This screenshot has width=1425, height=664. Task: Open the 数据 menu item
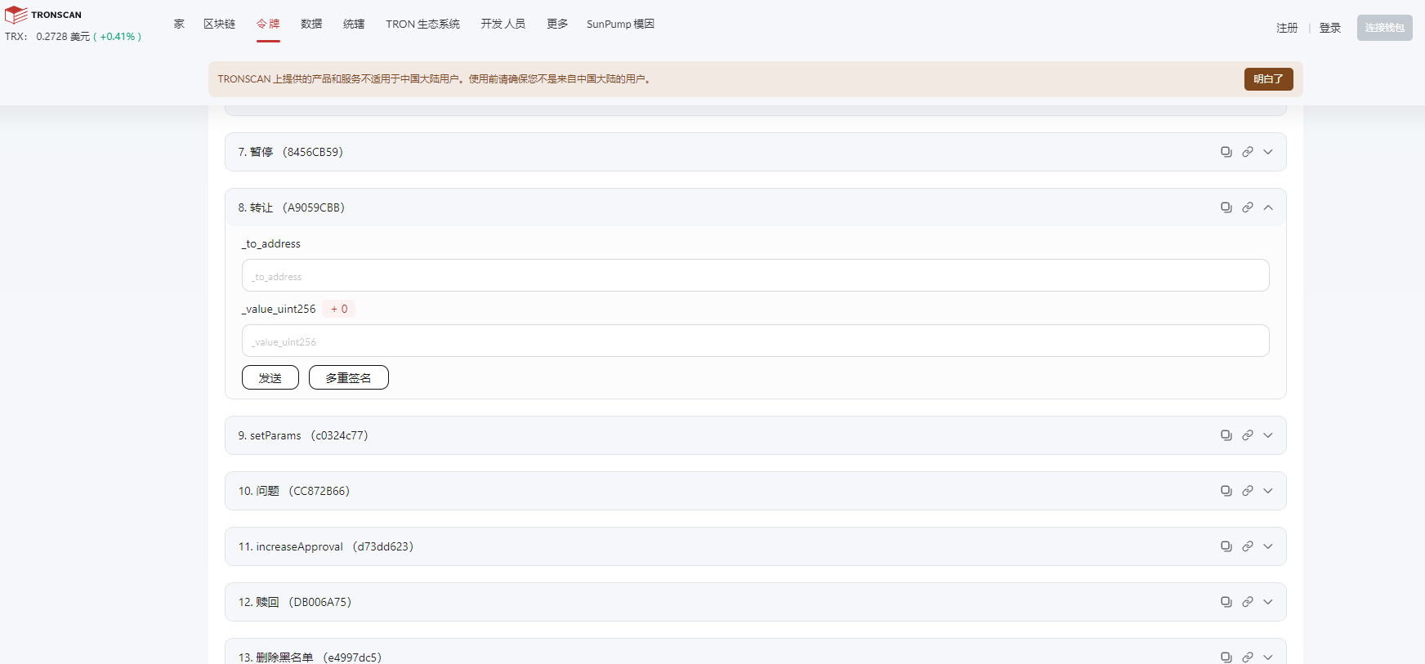[311, 24]
